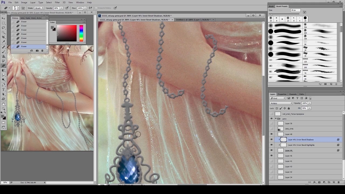Create new adjustment layer
The height and width of the screenshot is (194, 345).
point(324,182)
